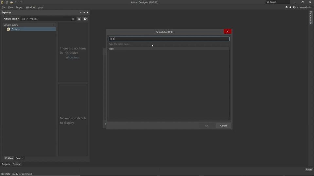314x176 pixels.
Task: Open Explorer settings gear icon
Action: (85, 19)
